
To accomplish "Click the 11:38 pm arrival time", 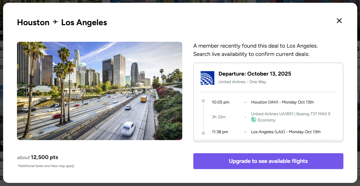I will click(220, 132).
